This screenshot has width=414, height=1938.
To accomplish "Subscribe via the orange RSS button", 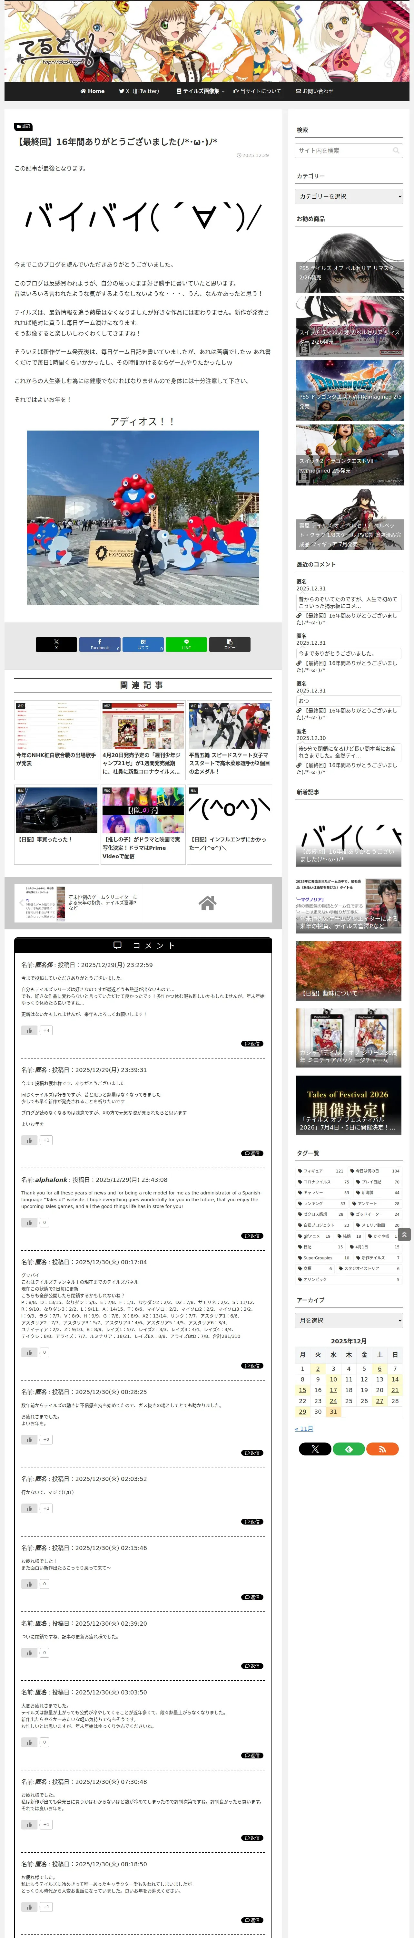I will point(382,1448).
